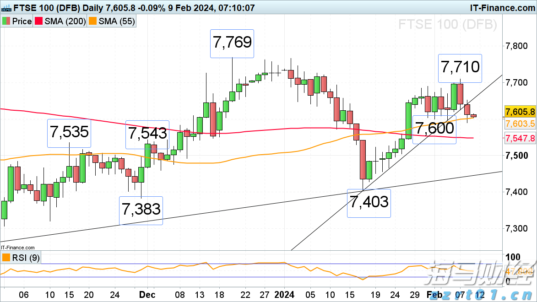The image size is (537, 302).
Task: Click the 7,543 price annotation label
Action: [x=148, y=134]
